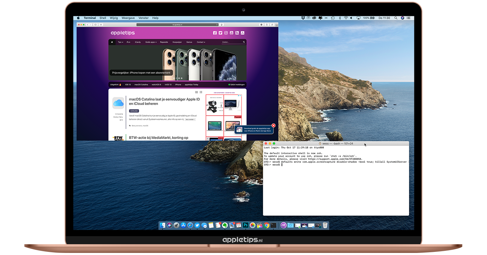
Task: Open the Koopwijzer nav link
Action: tap(177, 42)
